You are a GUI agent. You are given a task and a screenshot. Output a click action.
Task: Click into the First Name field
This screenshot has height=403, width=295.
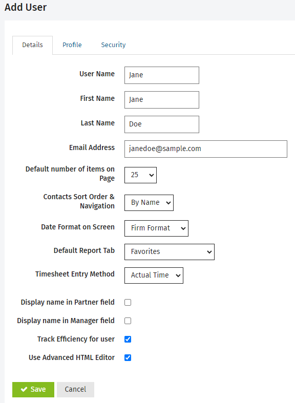(x=162, y=100)
